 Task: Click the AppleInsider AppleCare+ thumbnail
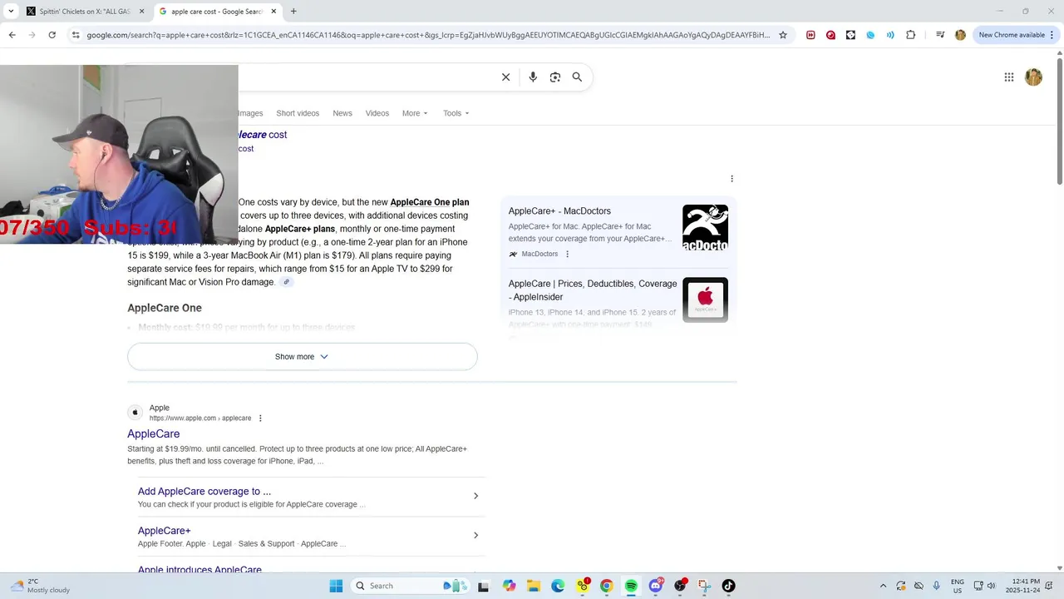[x=705, y=299]
